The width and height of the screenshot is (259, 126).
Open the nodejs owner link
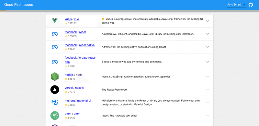69,75
